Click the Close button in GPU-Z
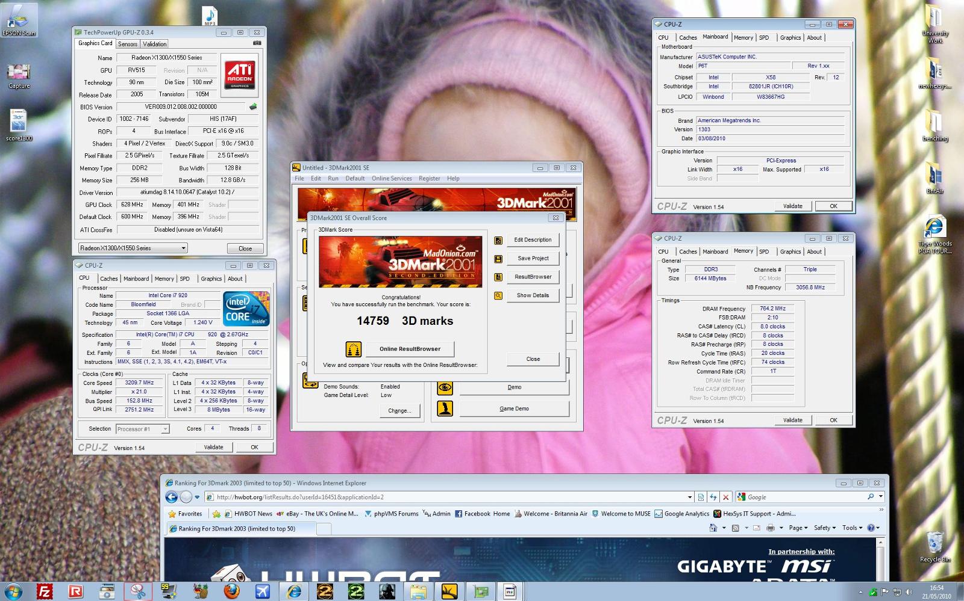964x601 pixels. click(245, 248)
